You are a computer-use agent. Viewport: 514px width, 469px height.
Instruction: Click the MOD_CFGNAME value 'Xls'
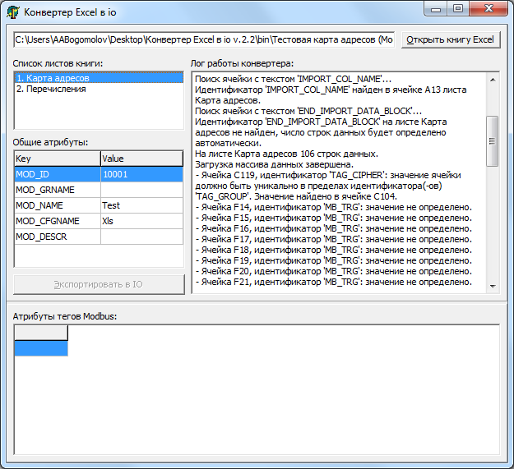click(x=141, y=221)
